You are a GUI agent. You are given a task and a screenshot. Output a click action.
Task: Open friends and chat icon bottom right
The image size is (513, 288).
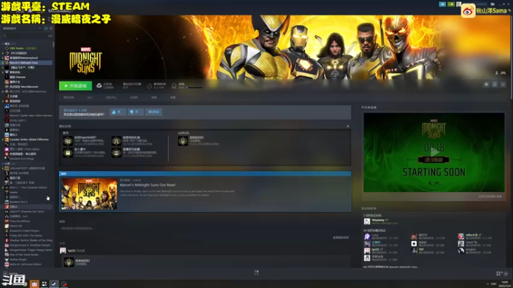pos(506,273)
